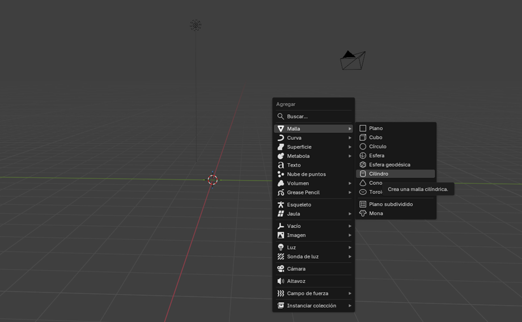Click the Cilindro cylinder icon
Screen dimensions: 522x322
click(x=363, y=174)
